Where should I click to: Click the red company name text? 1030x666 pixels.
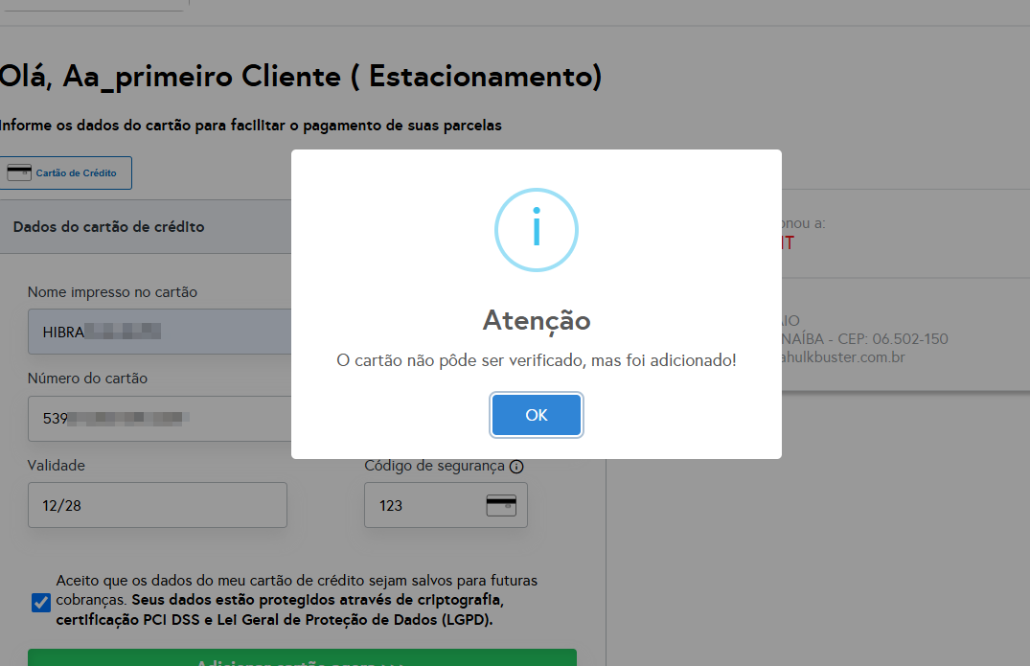(788, 243)
